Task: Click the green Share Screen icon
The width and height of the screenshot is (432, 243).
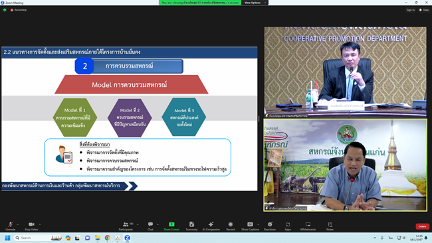Action: tap(171, 226)
